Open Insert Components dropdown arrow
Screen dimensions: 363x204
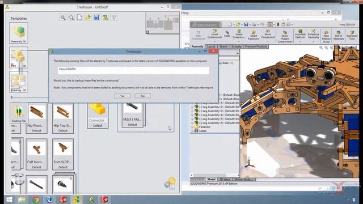[214, 42]
